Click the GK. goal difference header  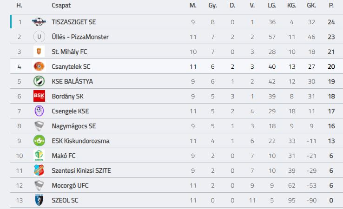pos(311,5)
